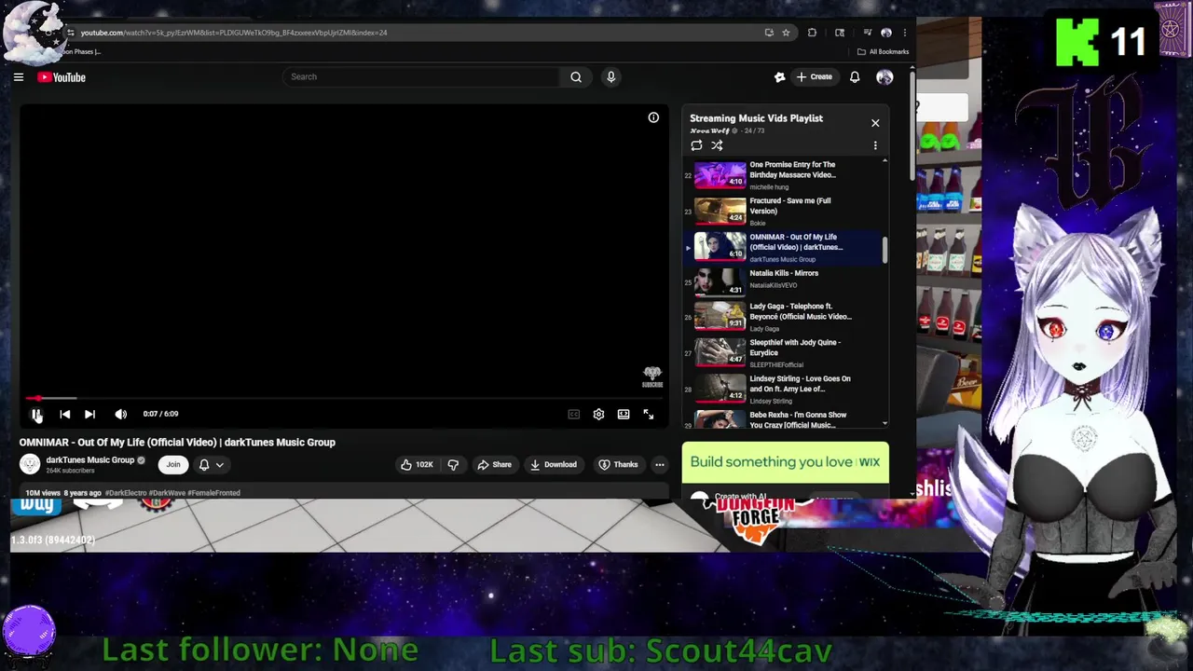Play One Promise Entry for The Birthday Massacre

(x=783, y=175)
